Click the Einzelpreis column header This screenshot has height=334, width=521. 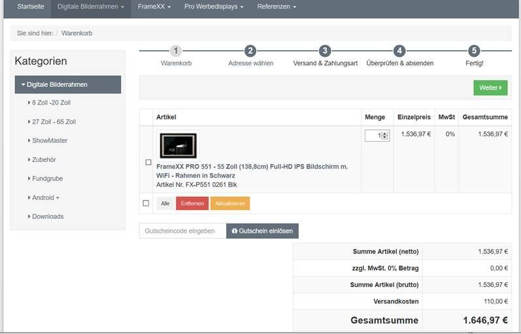click(414, 117)
